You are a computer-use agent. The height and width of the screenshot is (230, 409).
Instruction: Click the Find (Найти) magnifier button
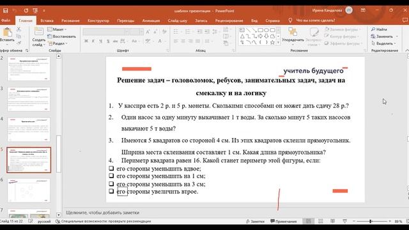pos(379,29)
